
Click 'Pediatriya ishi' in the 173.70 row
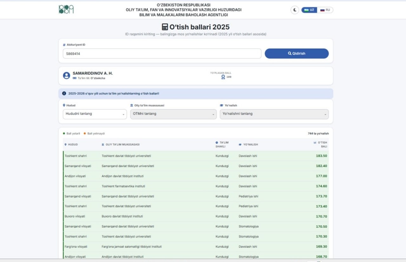click(x=248, y=196)
